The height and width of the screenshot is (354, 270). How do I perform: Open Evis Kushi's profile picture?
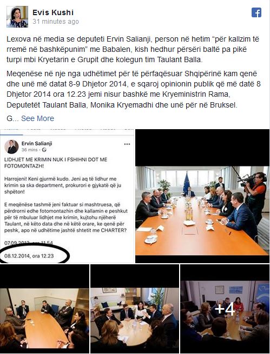[x=17, y=17]
